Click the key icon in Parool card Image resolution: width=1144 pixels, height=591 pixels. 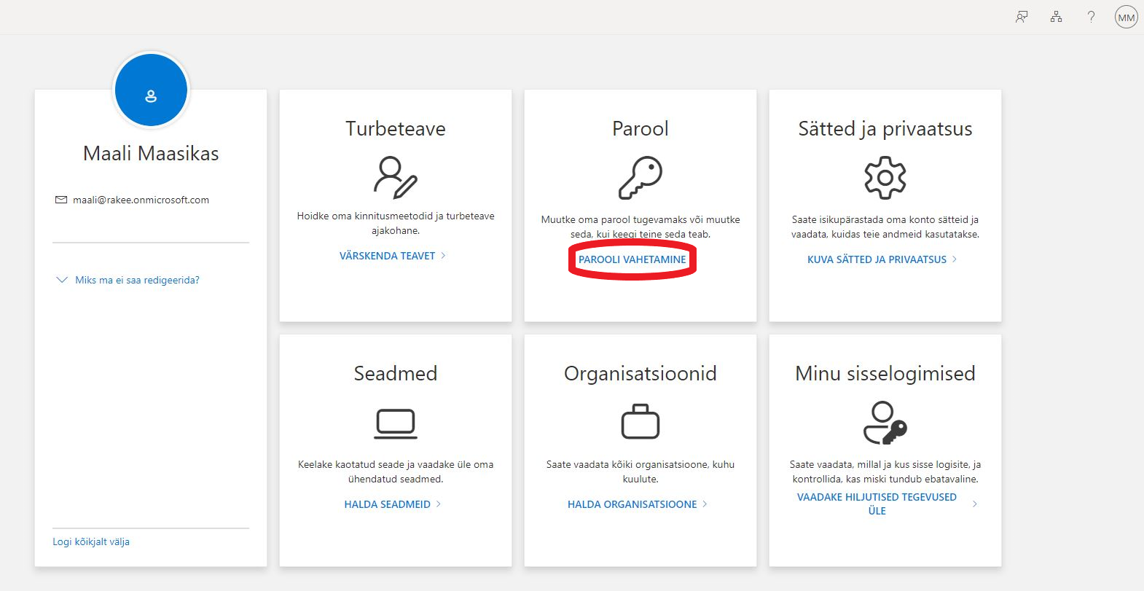tap(640, 177)
